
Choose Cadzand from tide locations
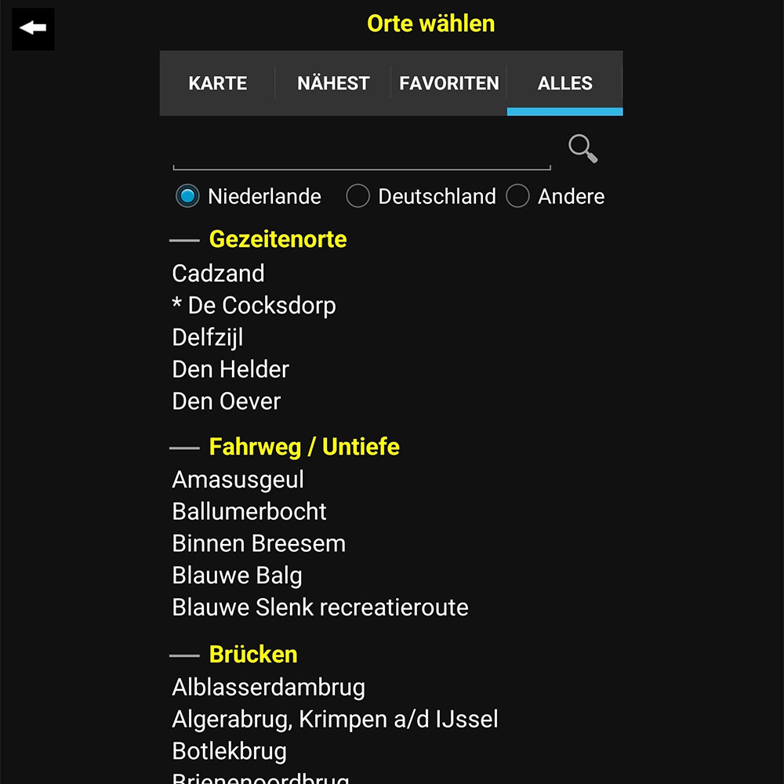tap(218, 274)
